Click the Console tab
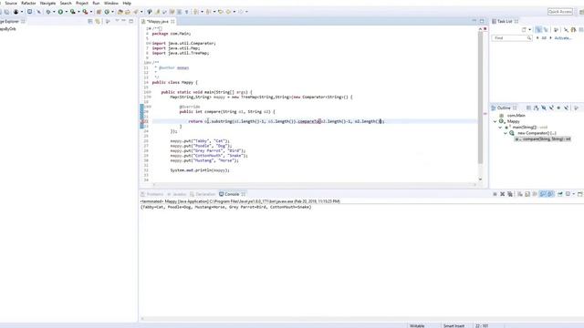This screenshot has width=584, height=328. pyautogui.click(x=232, y=194)
